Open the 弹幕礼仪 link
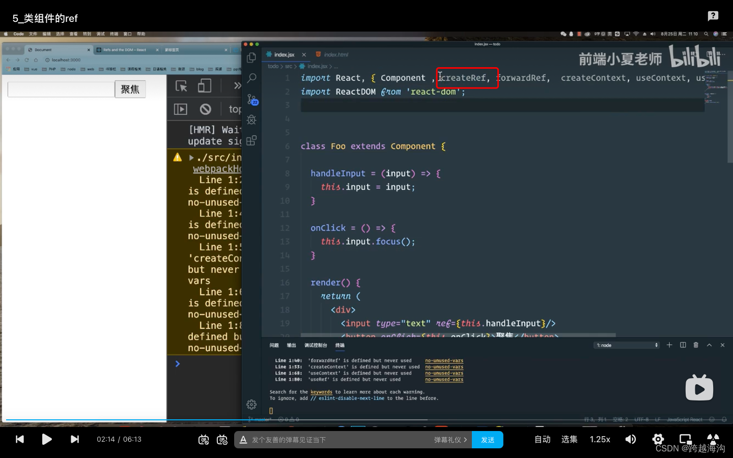 [x=450, y=440]
